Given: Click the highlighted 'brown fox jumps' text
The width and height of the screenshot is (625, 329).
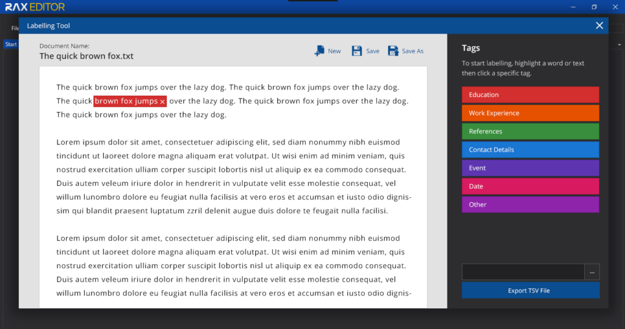Looking at the screenshot, I should [x=126, y=101].
